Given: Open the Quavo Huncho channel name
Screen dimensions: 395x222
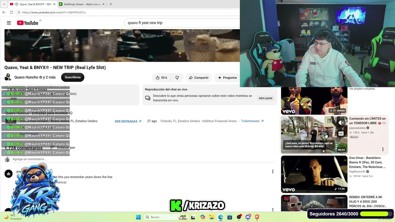Looking at the screenshot, I should point(26,77).
